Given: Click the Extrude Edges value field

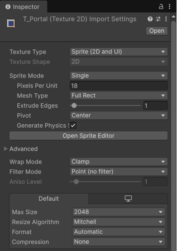Looking at the screenshot, I should click(155, 105).
